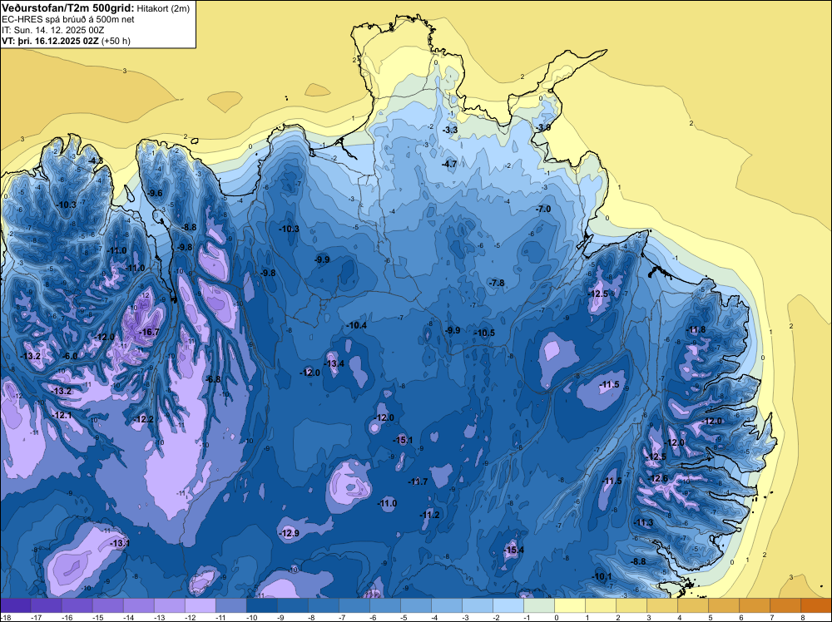Click the -9.6 temperature label

pos(155,193)
